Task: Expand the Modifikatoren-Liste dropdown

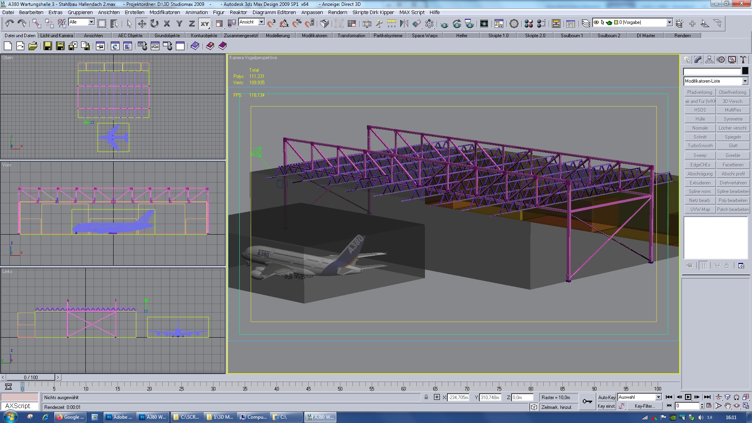Action: coord(745,81)
